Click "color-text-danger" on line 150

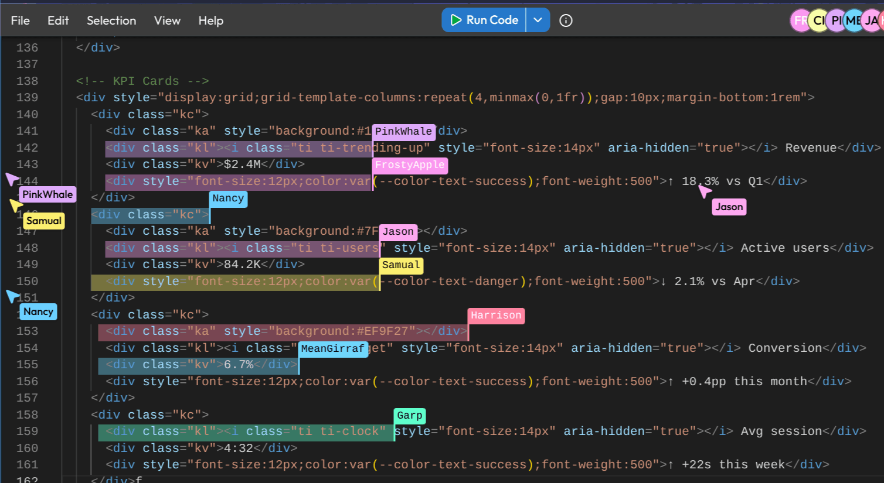pyautogui.click(x=457, y=282)
